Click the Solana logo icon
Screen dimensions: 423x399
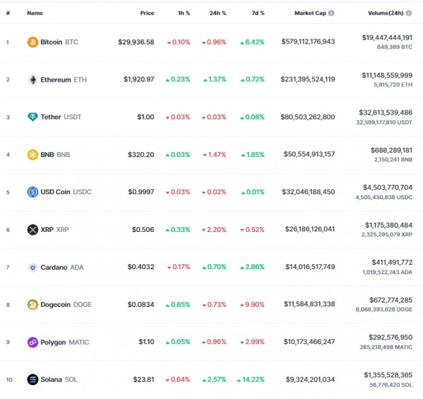(x=32, y=379)
